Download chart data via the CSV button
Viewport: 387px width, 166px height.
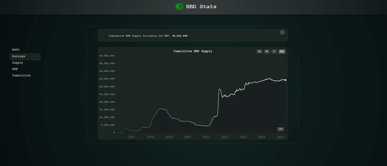click(x=281, y=129)
